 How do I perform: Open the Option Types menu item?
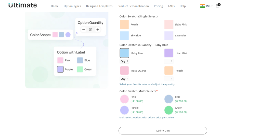click(x=72, y=6)
